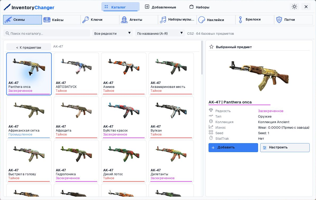Image resolution: width=316 pixels, height=200 pixels.
Task: Select the AK-47 Дикий лотос card
Action: click(x=124, y=161)
